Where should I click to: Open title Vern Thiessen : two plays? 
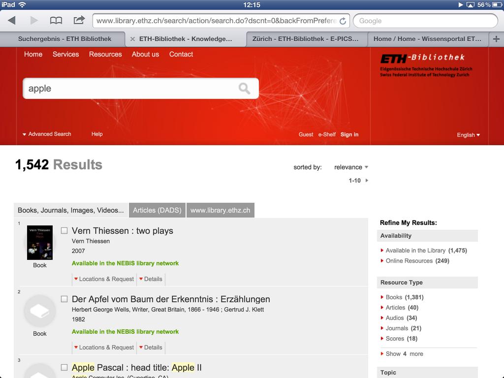coord(123,231)
